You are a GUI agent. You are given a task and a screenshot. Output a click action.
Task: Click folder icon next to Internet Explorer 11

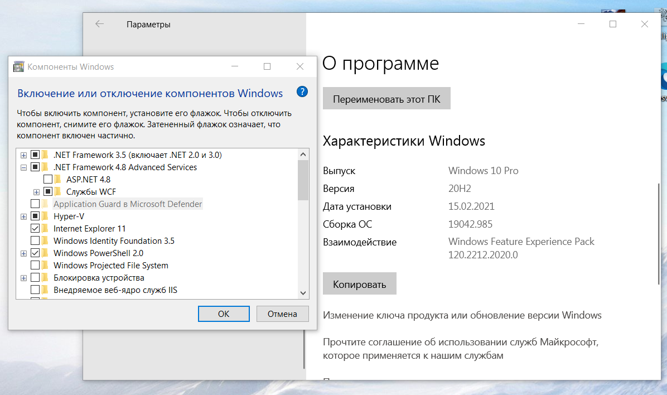coord(46,229)
